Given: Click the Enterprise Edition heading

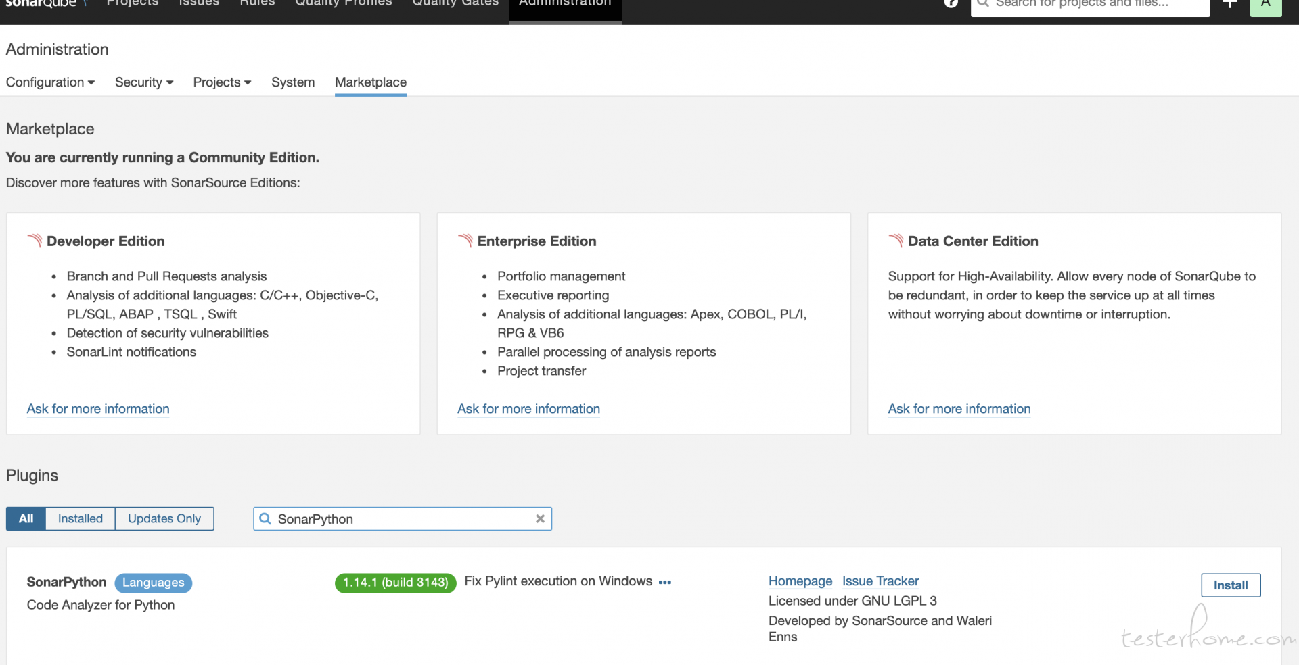Looking at the screenshot, I should click(x=537, y=241).
